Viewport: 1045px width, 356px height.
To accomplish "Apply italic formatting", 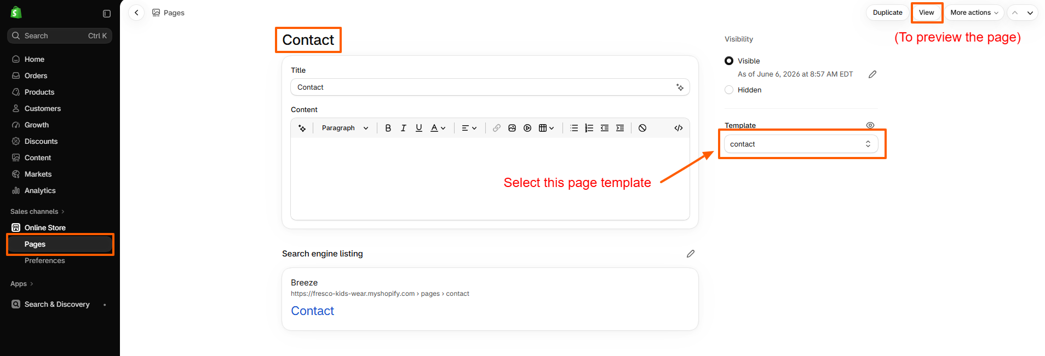I will (403, 128).
